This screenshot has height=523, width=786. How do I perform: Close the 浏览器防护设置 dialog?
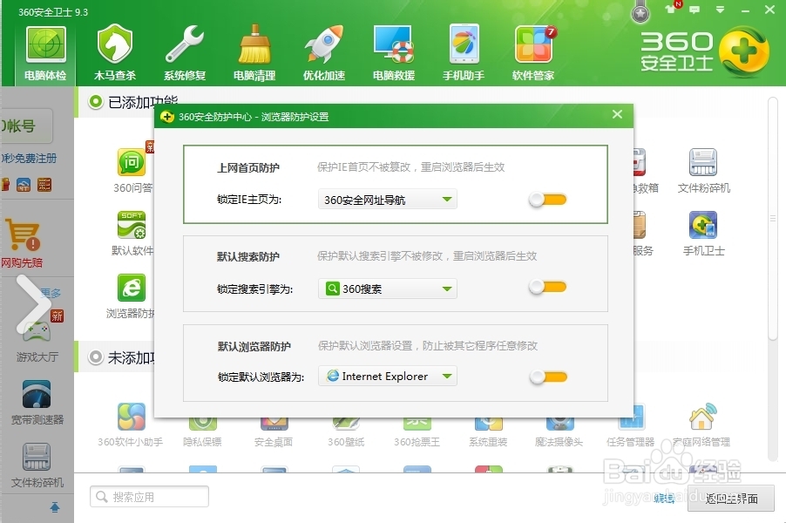tap(617, 114)
